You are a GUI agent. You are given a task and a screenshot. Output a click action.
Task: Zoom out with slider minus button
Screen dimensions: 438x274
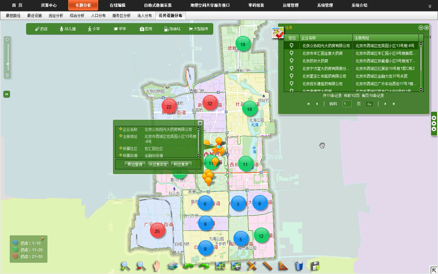(7, 75)
